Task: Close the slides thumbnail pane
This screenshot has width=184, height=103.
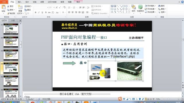Action: [x=20, y=21]
